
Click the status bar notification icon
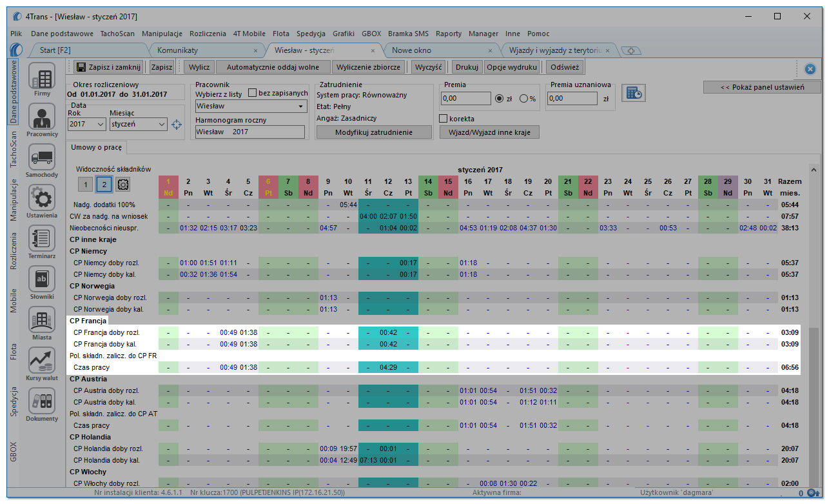(814, 493)
